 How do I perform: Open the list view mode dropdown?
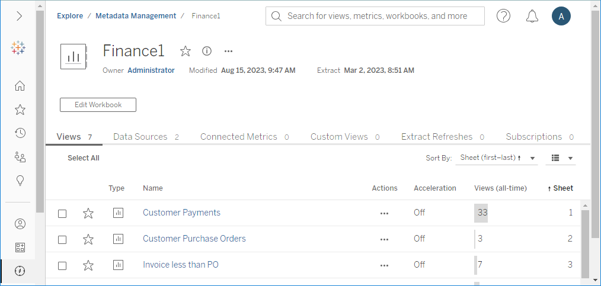pyautogui.click(x=562, y=158)
